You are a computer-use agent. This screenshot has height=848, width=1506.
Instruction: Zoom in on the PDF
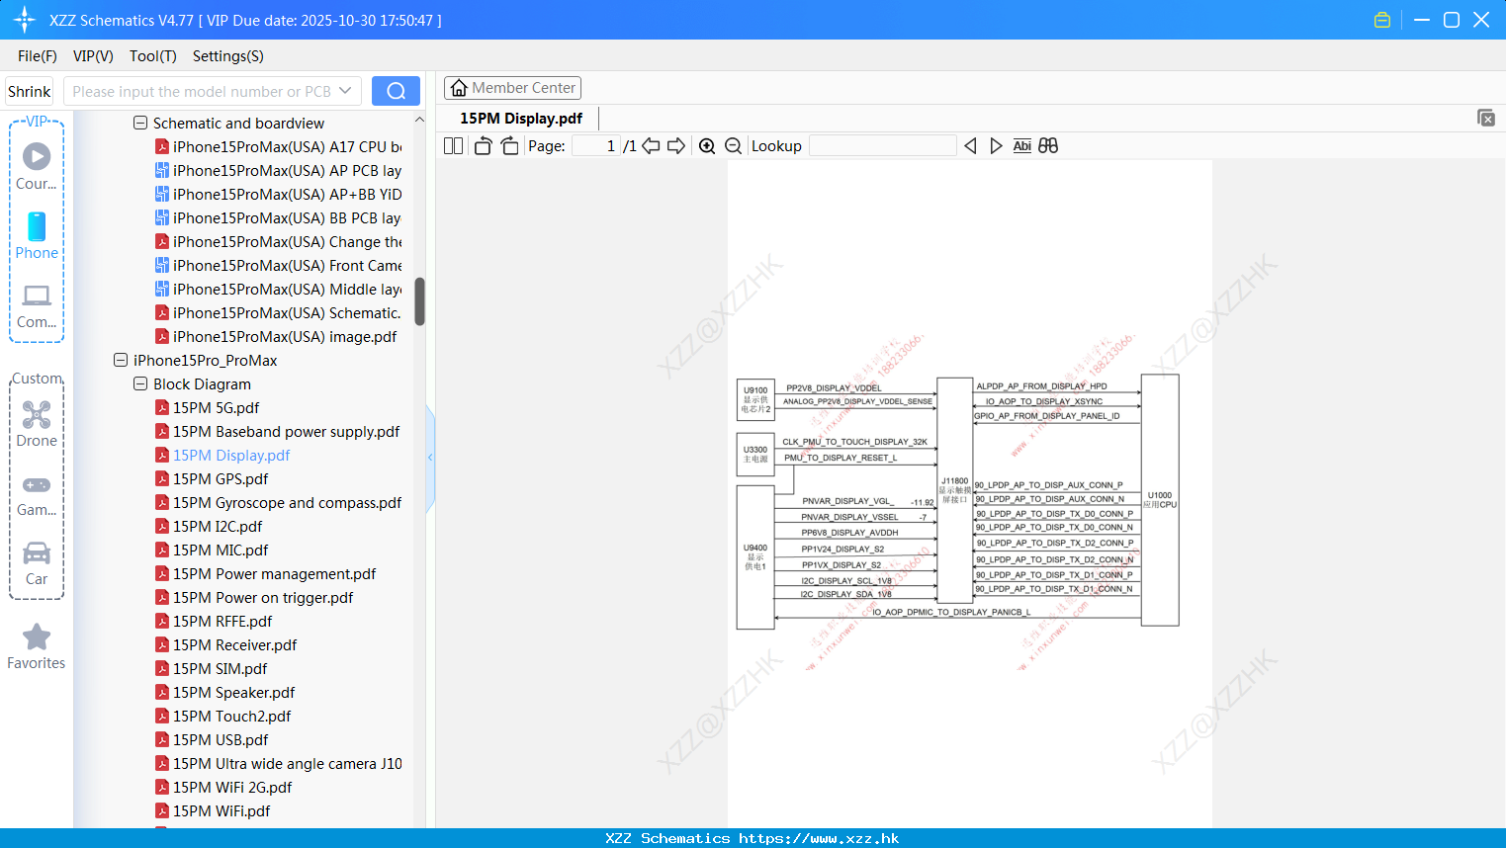(x=707, y=146)
